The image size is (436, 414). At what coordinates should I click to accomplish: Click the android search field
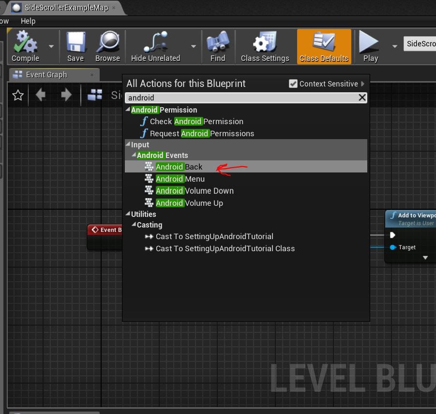(x=246, y=98)
